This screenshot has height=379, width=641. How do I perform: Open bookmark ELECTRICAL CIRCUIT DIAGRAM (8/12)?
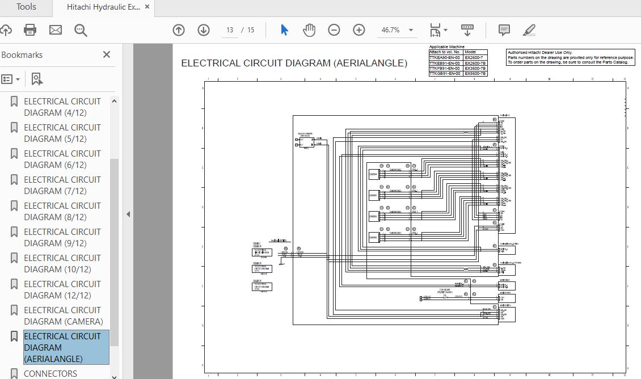point(62,212)
